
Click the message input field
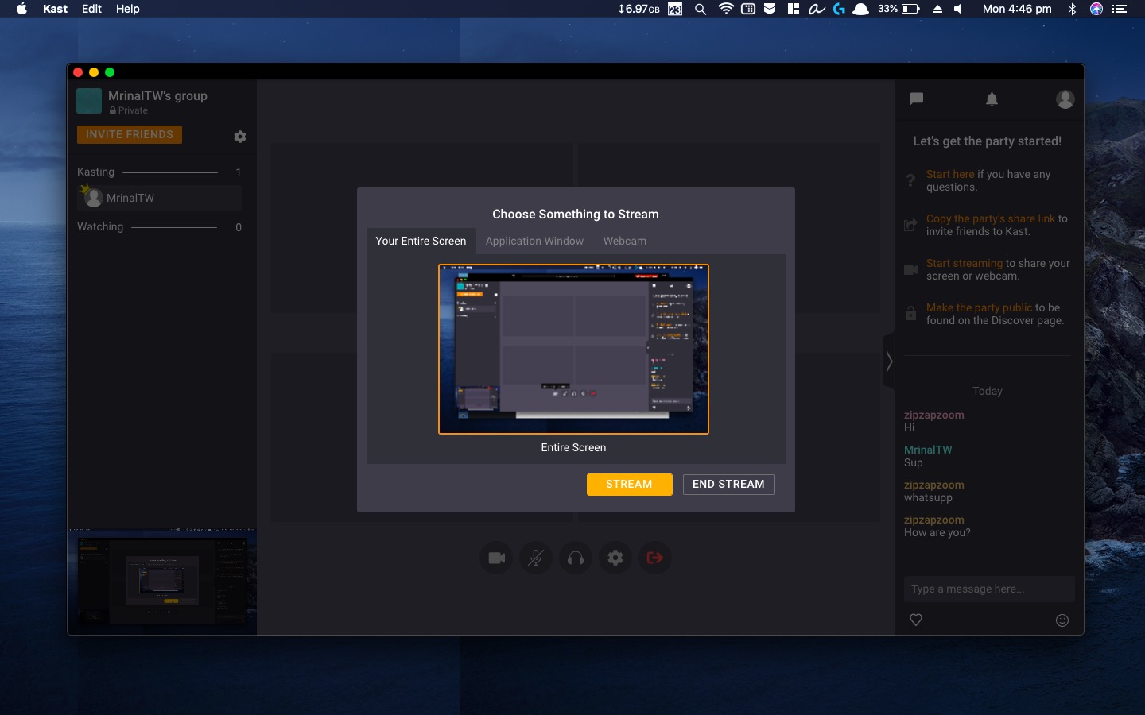[989, 589]
